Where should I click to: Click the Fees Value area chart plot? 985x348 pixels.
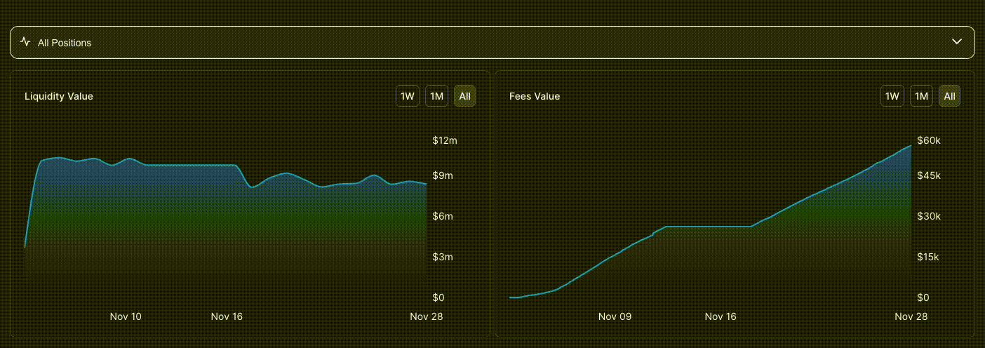(x=710, y=222)
